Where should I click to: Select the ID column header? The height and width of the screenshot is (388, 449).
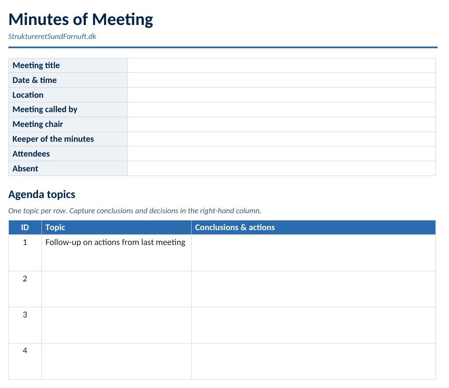pos(25,228)
